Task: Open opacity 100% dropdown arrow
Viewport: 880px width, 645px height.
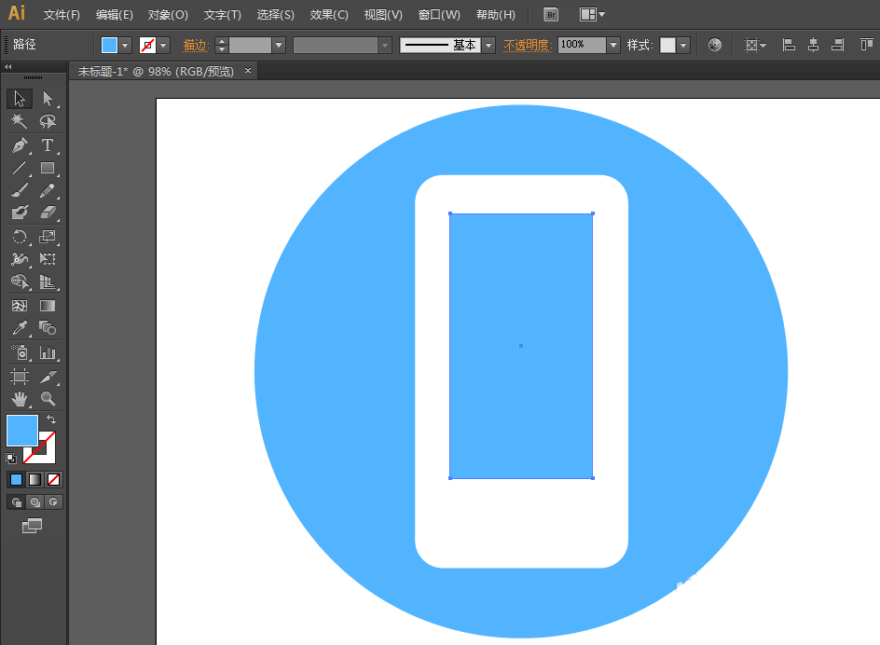Action: pyautogui.click(x=613, y=45)
